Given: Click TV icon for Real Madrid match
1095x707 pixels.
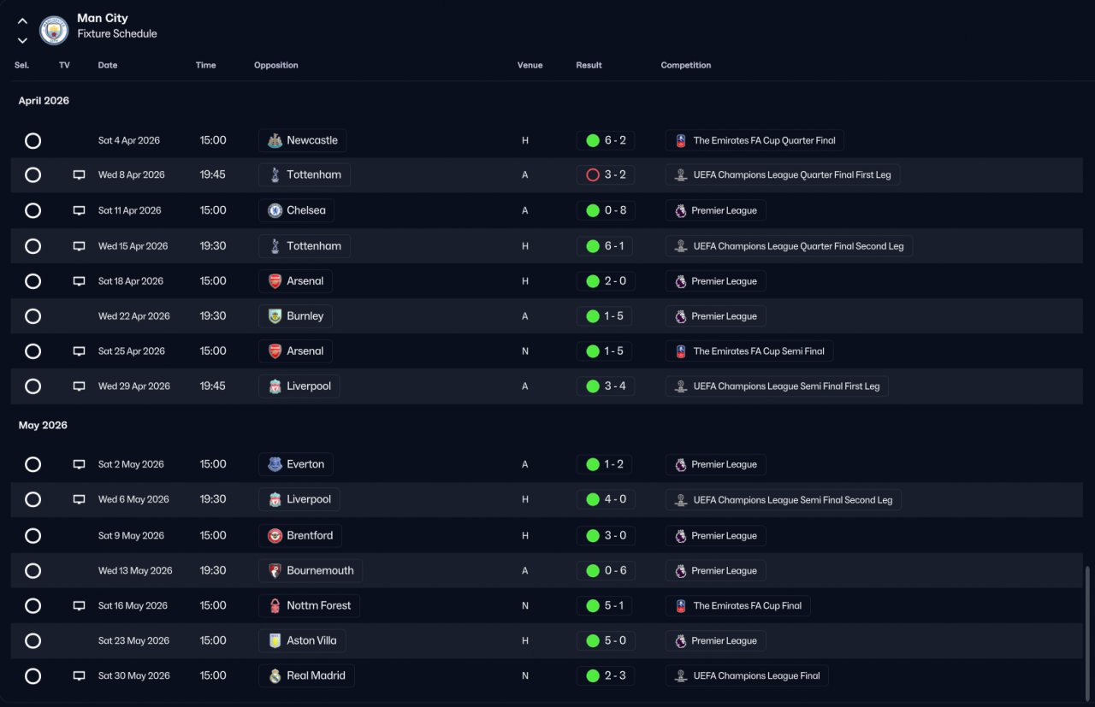Looking at the screenshot, I should click(x=79, y=676).
